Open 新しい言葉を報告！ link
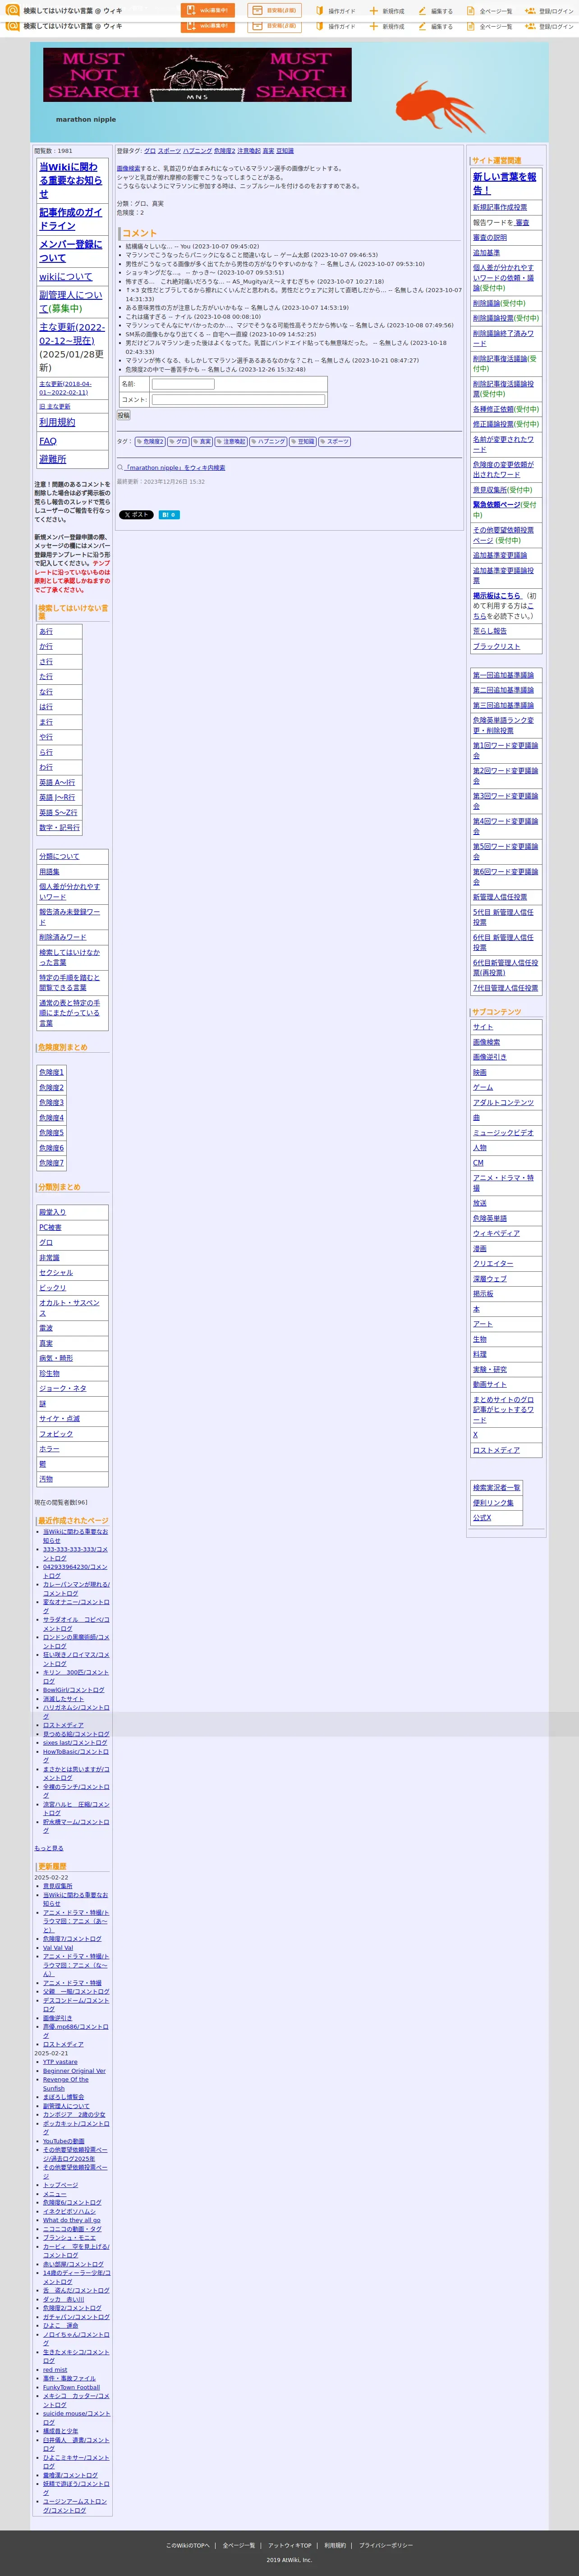 (x=505, y=183)
